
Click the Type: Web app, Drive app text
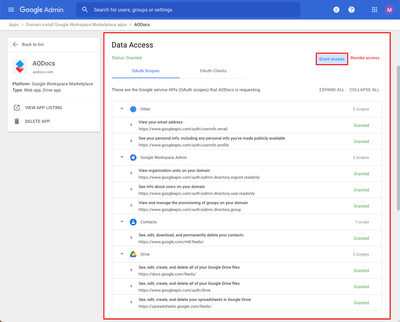pos(37,90)
